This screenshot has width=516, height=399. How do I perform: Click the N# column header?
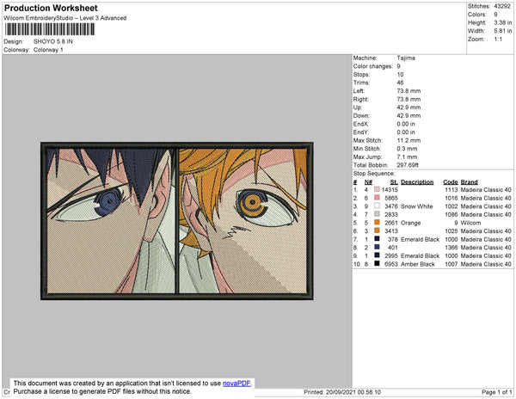click(x=368, y=182)
